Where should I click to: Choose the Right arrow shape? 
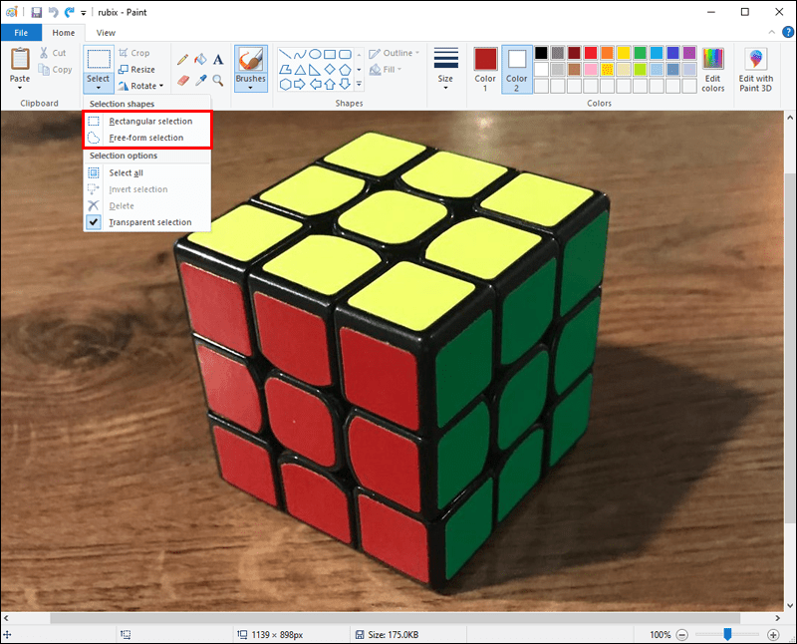tap(300, 85)
